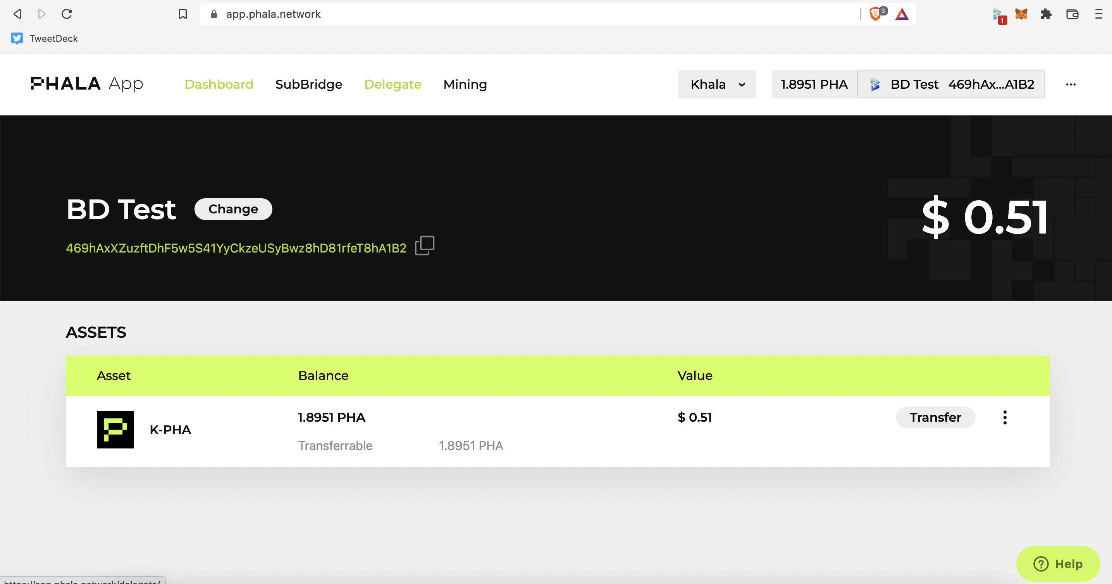Open Polkadot extension icon with red badge
This screenshot has height=584, width=1112.
pyautogui.click(x=998, y=15)
